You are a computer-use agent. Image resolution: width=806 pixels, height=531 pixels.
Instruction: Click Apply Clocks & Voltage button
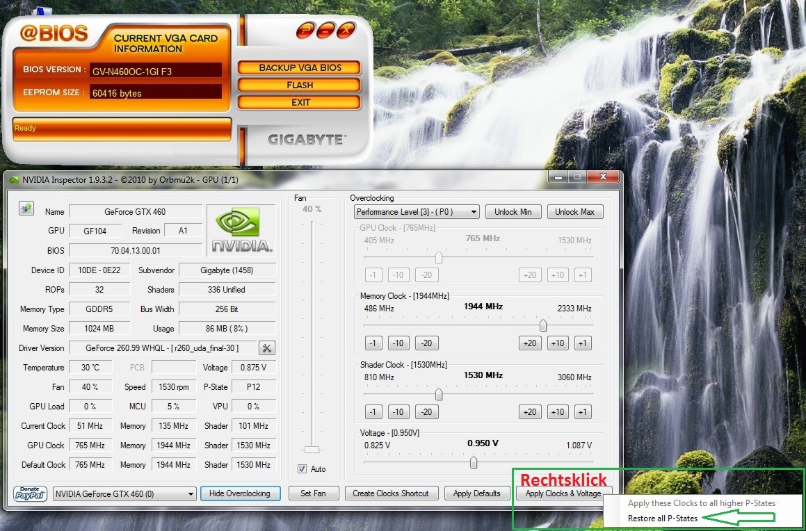[563, 493]
